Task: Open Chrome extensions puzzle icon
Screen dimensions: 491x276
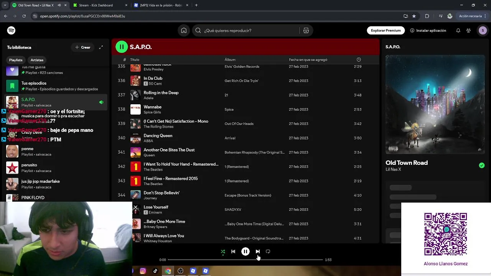Action: click(x=427, y=16)
